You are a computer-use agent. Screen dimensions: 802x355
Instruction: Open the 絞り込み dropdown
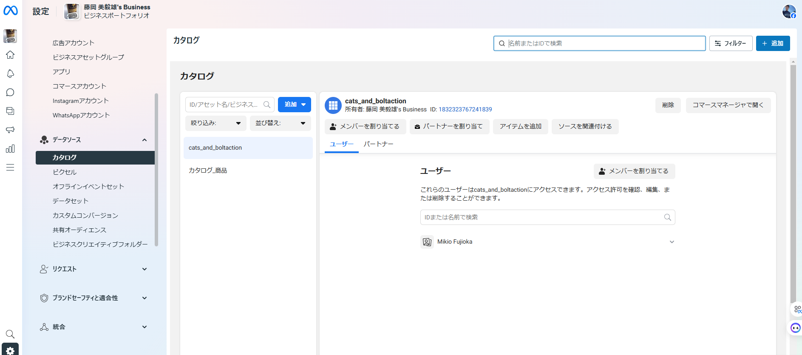[x=216, y=123]
